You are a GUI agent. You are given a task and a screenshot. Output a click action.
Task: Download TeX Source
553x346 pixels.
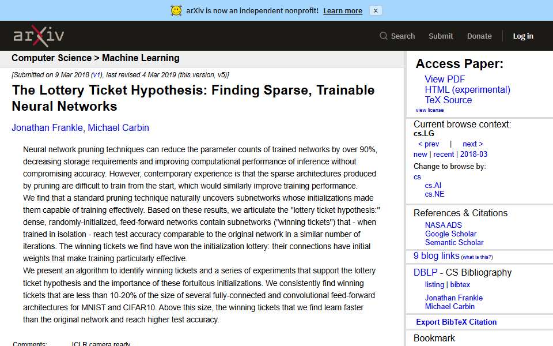448,100
